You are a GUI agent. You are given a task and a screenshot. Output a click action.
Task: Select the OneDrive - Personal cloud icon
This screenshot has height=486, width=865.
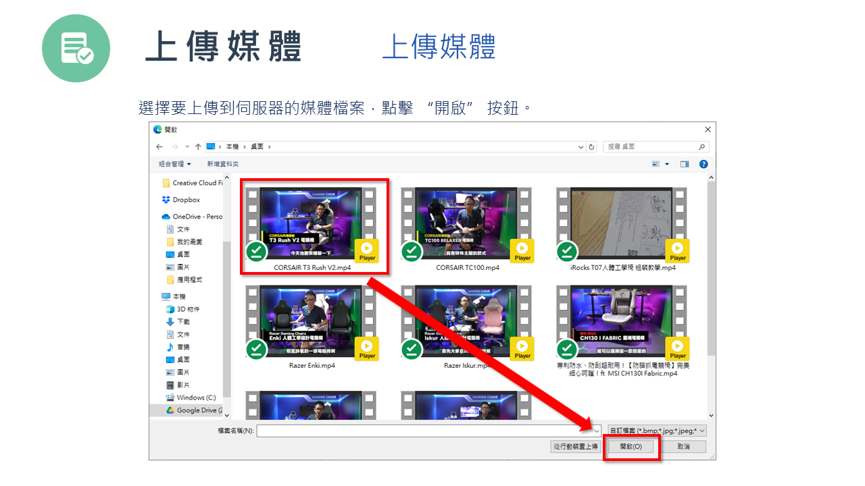coord(166,215)
